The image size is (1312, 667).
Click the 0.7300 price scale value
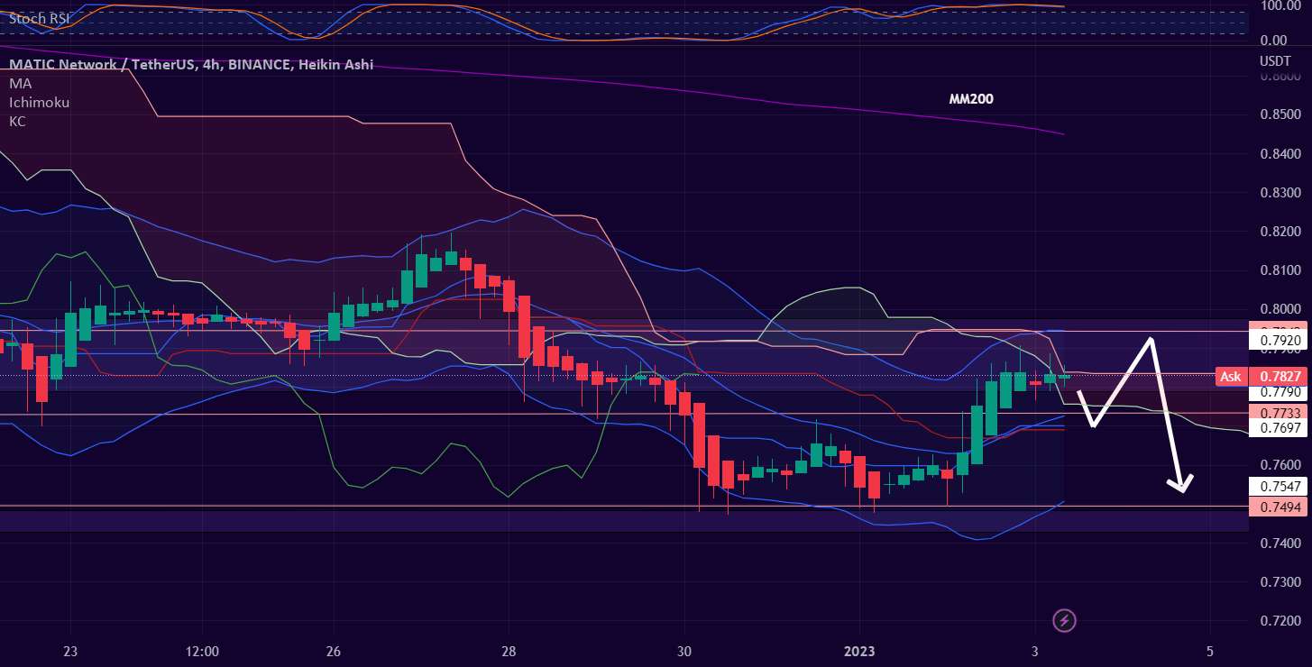1279,582
